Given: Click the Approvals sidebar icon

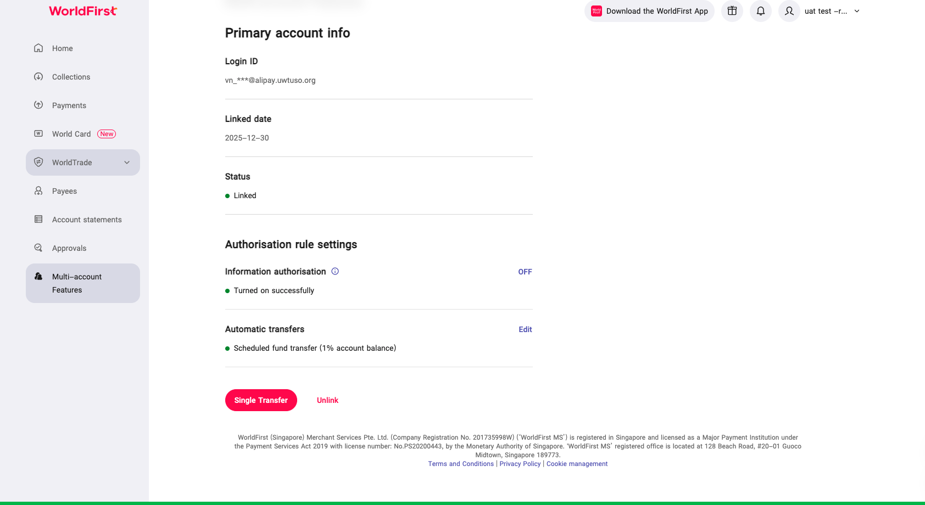Looking at the screenshot, I should (x=38, y=248).
